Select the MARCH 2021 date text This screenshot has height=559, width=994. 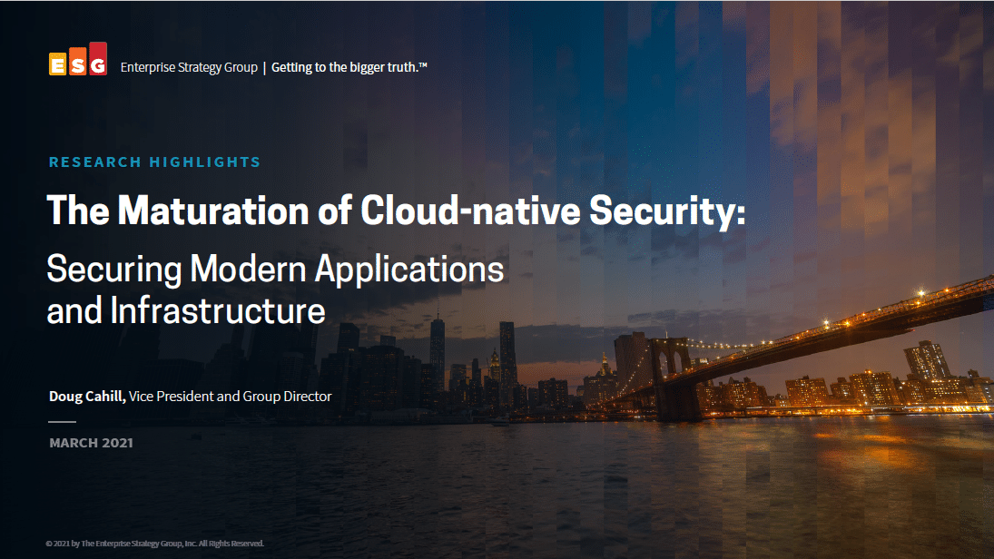pos(91,443)
